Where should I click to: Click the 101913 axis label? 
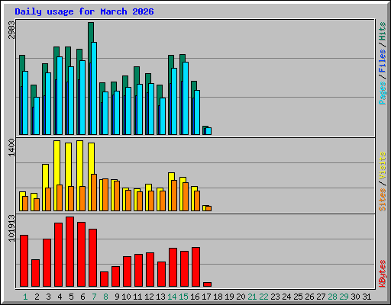(x=11, y=229)
